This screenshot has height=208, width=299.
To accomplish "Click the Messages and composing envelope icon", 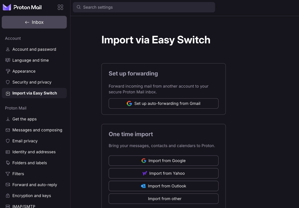I will point(8,130).
